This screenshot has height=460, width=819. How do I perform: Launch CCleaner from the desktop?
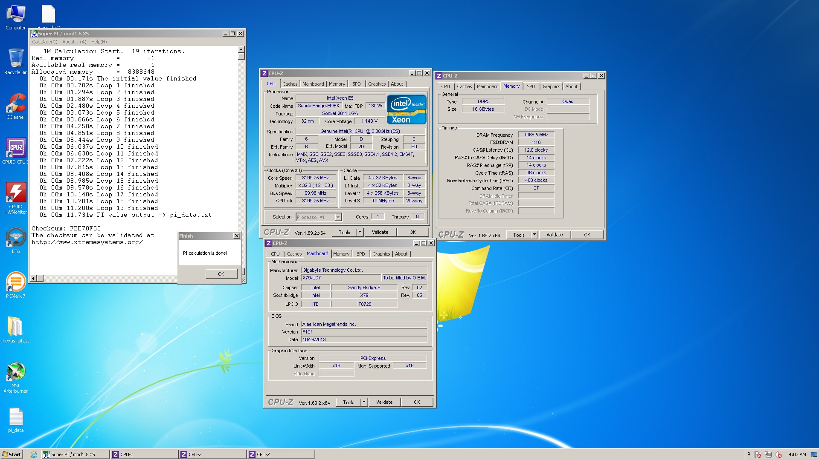point(16,106)
